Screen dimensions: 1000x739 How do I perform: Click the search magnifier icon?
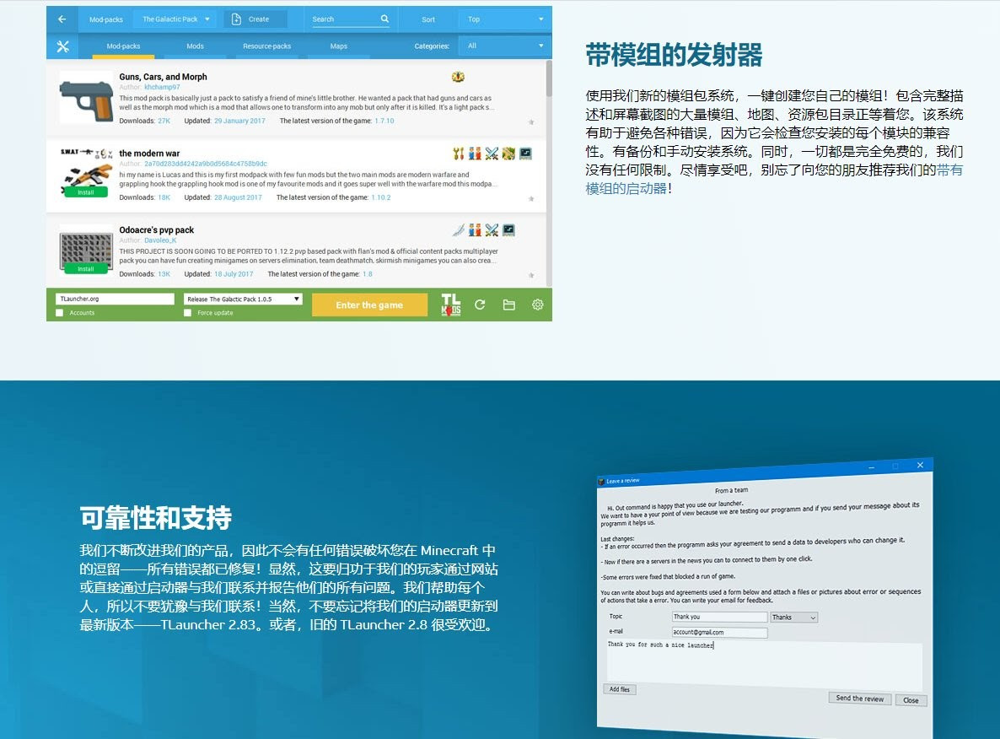384,19
